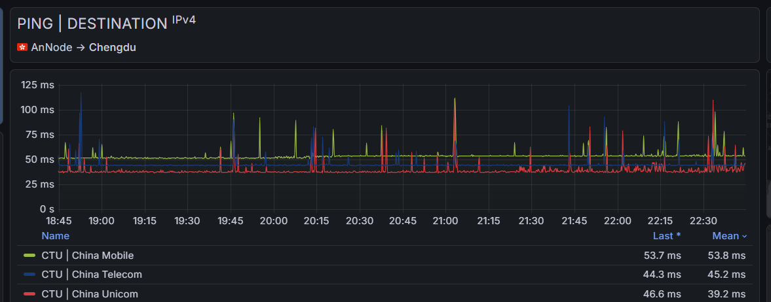771x302 pixels.
Task: Toggle the CTU | China Unicom series
Action: 90,294
